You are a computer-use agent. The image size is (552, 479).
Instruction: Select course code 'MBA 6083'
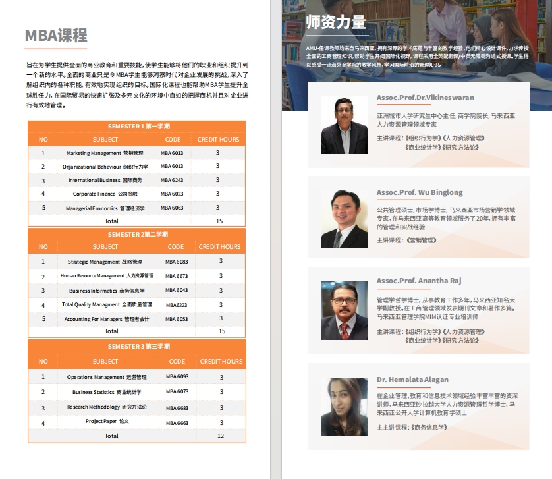tap(177, 262)
